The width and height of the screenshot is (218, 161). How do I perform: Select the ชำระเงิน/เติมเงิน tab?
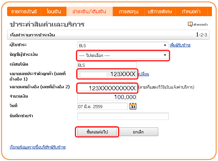pos(89,11)
